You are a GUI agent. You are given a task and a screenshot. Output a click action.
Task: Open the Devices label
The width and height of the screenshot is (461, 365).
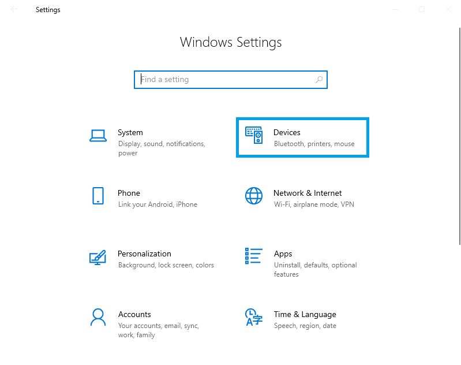click(287, 132)
